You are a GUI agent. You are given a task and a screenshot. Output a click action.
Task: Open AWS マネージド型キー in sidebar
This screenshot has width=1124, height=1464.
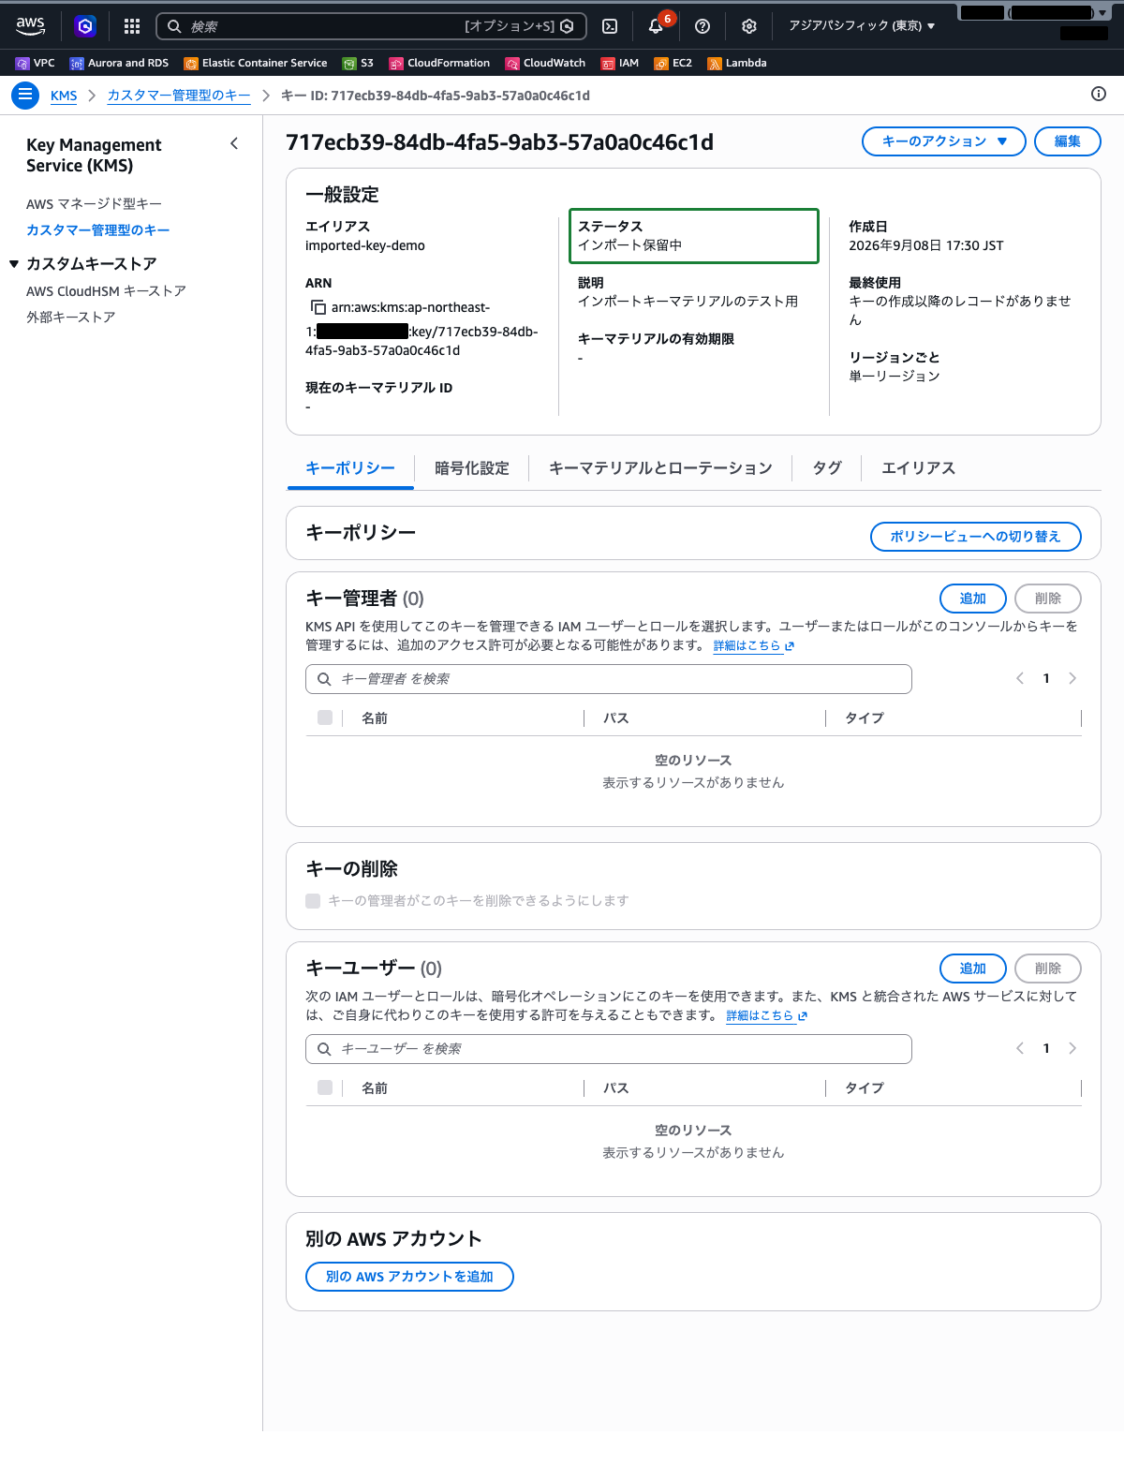[x=94, y=204]
